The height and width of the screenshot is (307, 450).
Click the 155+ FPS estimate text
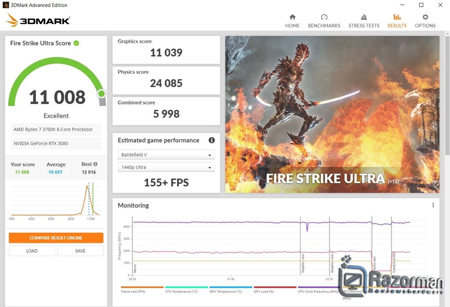point(166,182)
